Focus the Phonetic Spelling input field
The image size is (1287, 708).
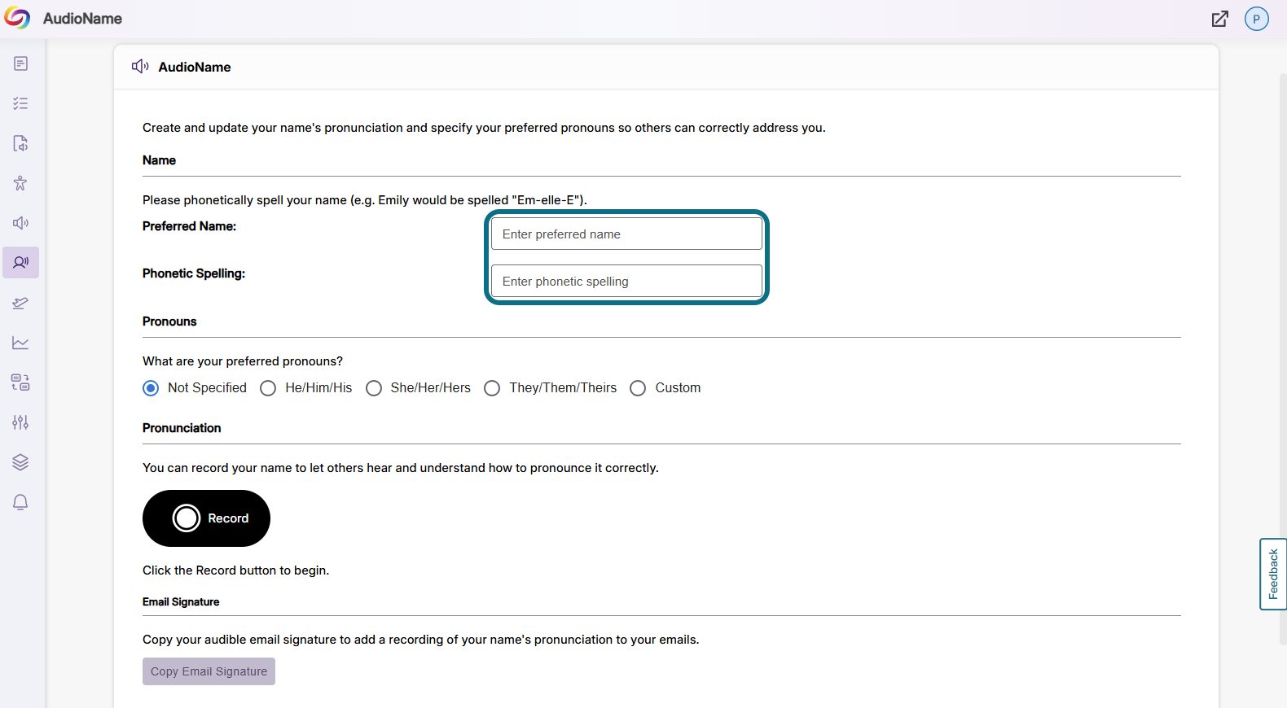tap(626, 281)
